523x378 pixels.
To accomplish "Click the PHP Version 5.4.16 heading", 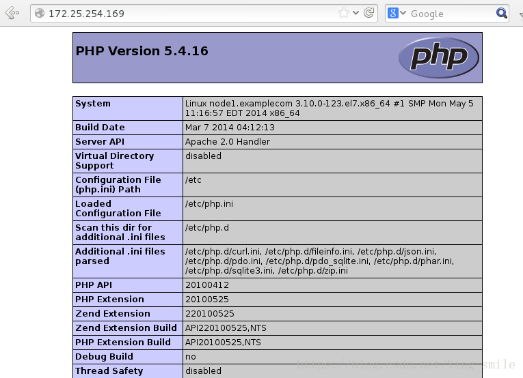I will 142,51.
